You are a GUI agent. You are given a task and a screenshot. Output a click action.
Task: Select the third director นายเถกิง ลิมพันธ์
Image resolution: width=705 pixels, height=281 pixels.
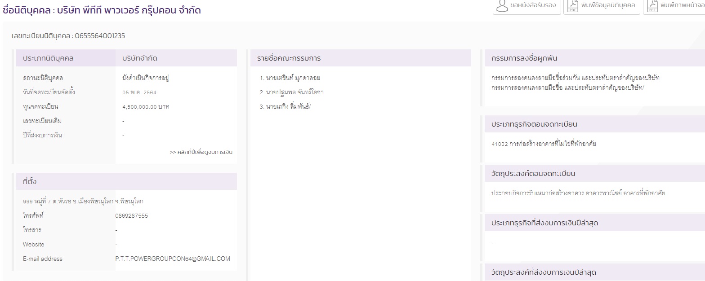coord(285,106)
